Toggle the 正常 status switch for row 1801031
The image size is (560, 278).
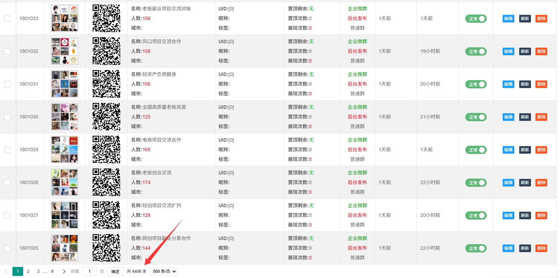(x=476, y=84)
